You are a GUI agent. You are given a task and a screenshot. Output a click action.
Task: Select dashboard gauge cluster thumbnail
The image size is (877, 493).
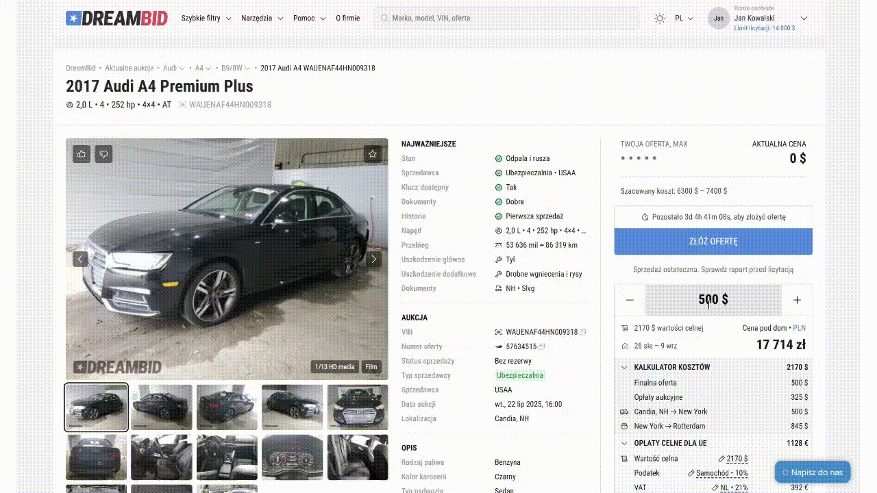[293, 457]
